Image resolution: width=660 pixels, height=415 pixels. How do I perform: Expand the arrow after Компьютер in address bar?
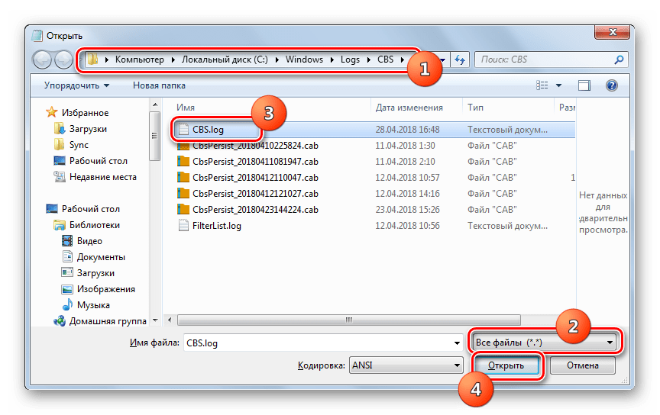[173, 60]
